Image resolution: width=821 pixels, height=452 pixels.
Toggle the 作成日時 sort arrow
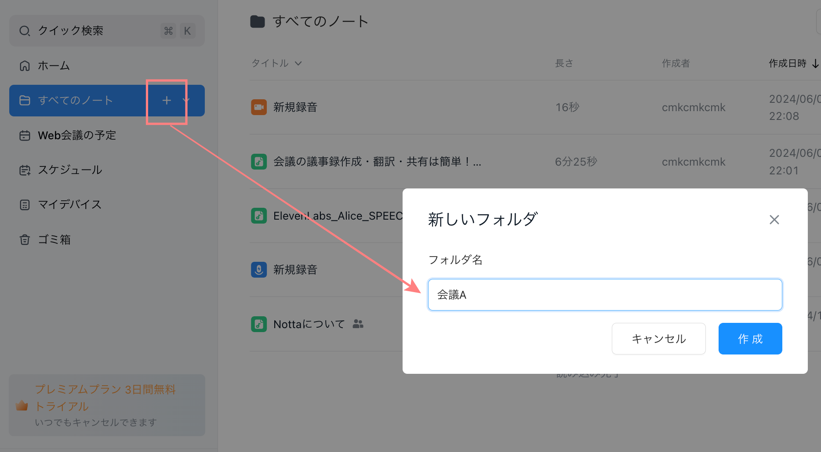pyautogui.click(x=815, y=64)
